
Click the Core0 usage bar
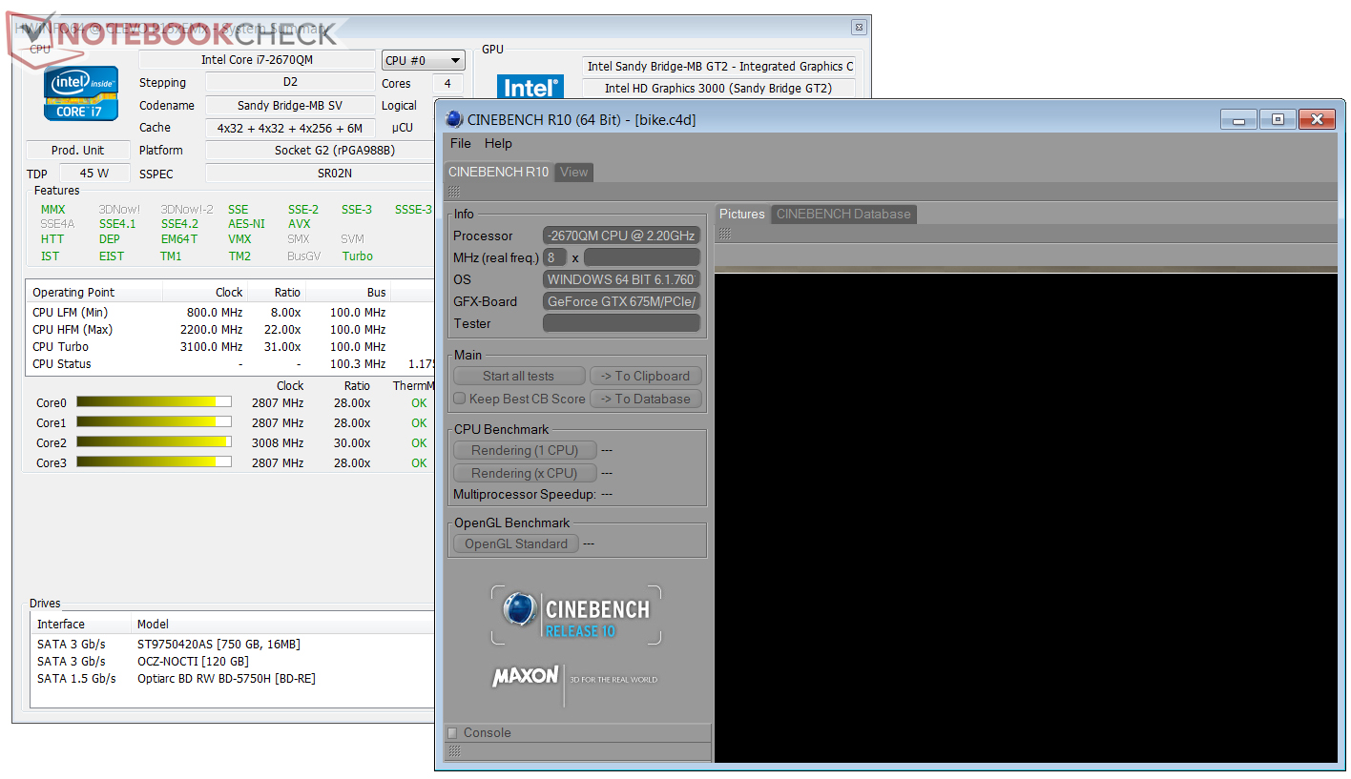click(x=154, y=402)
